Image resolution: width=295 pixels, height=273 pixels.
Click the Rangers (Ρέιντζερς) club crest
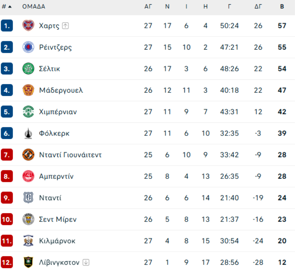[x=28, y=47]
